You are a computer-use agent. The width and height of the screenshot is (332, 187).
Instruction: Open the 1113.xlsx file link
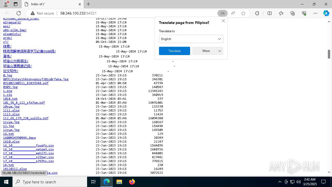(11, 114)
